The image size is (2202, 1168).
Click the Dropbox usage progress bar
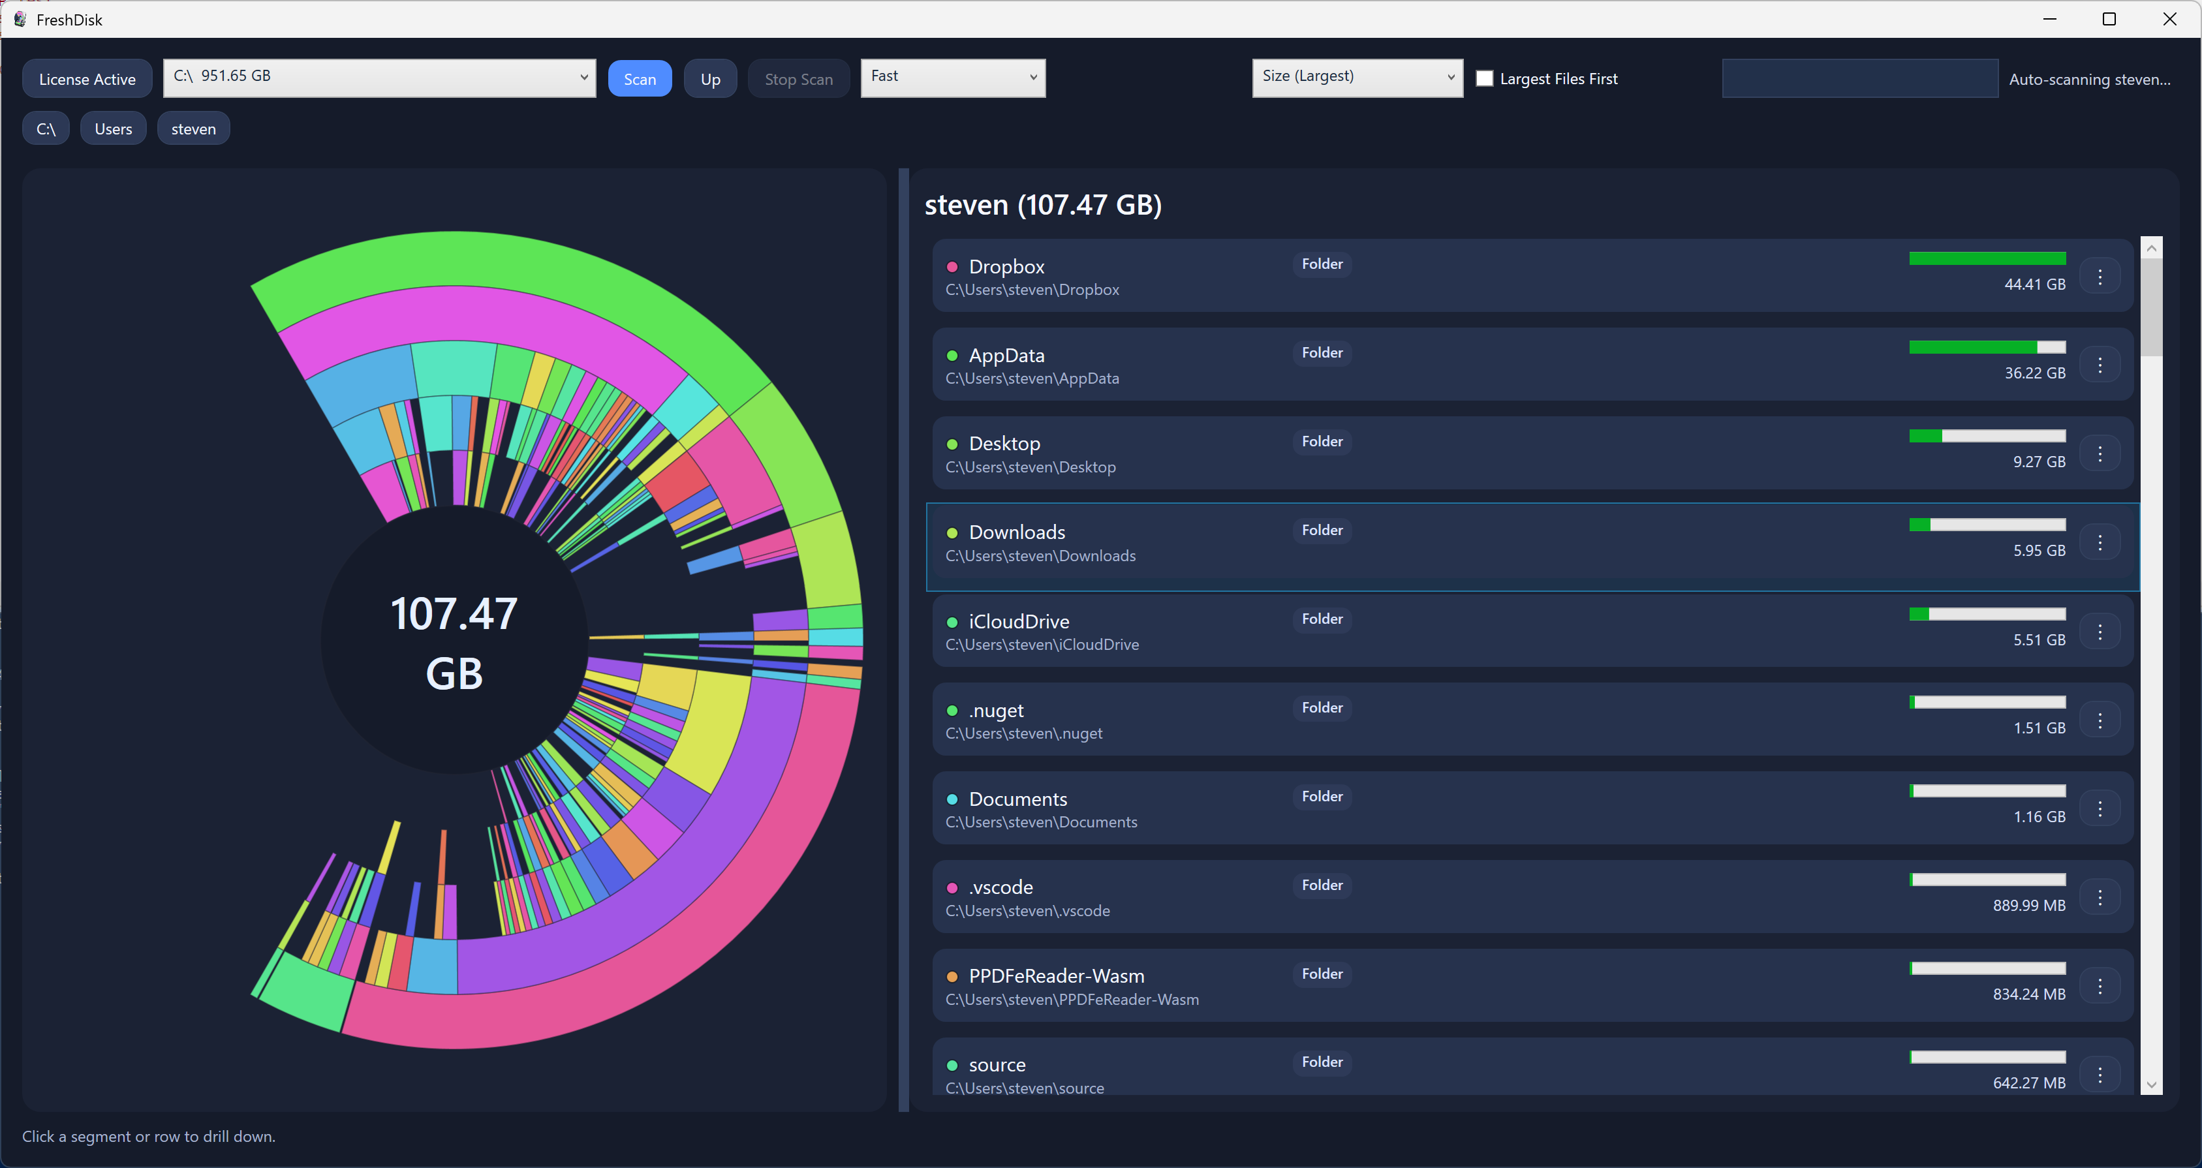(x=1987, y=258)
